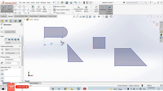Open the style <NONE> dropdown
Image resolution: width=163 pixels, height=91 pixels.
13,43
